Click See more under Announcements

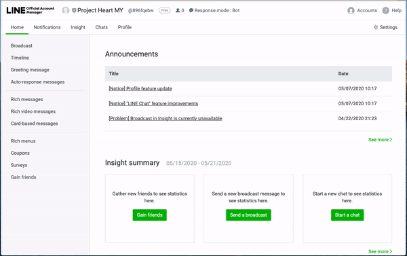click(380, 140)
